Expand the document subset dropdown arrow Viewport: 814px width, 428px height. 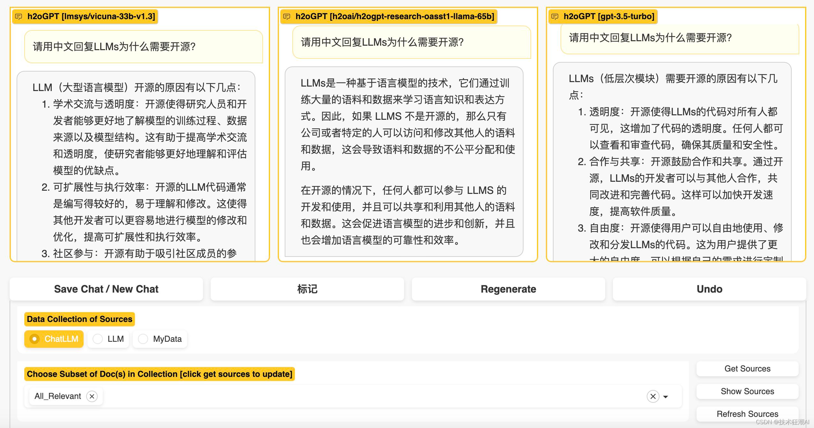[666, 397]
